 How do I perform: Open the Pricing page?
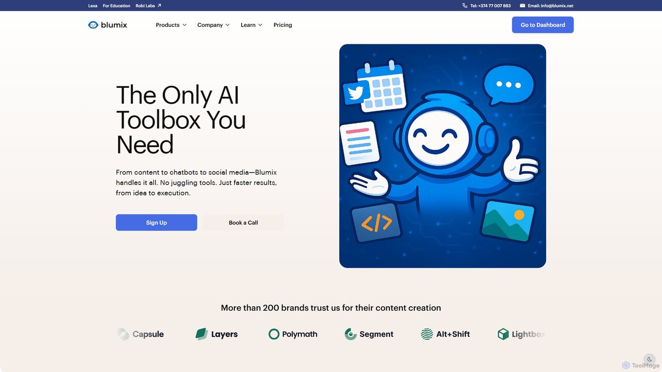pyautogui.click(x=282, y=25)
